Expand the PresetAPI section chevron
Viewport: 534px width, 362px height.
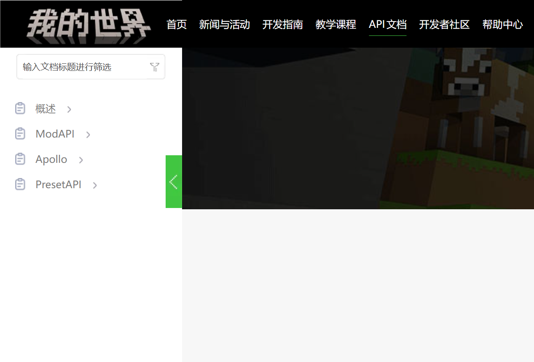[95, 186]
